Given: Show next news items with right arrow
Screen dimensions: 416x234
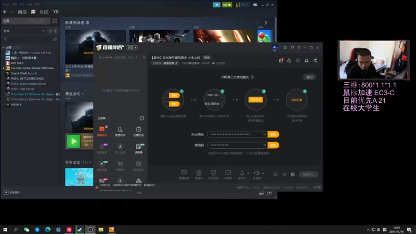Looking at the screenshot, I should (x=266, y=23).
